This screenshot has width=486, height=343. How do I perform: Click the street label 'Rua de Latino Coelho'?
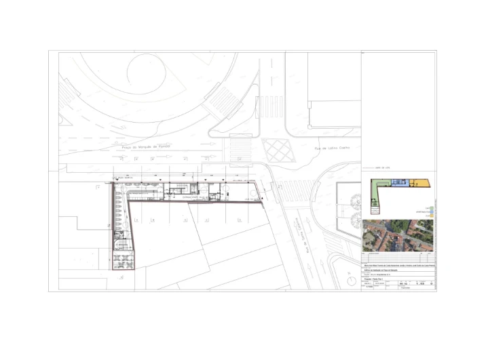click(332, 148)
